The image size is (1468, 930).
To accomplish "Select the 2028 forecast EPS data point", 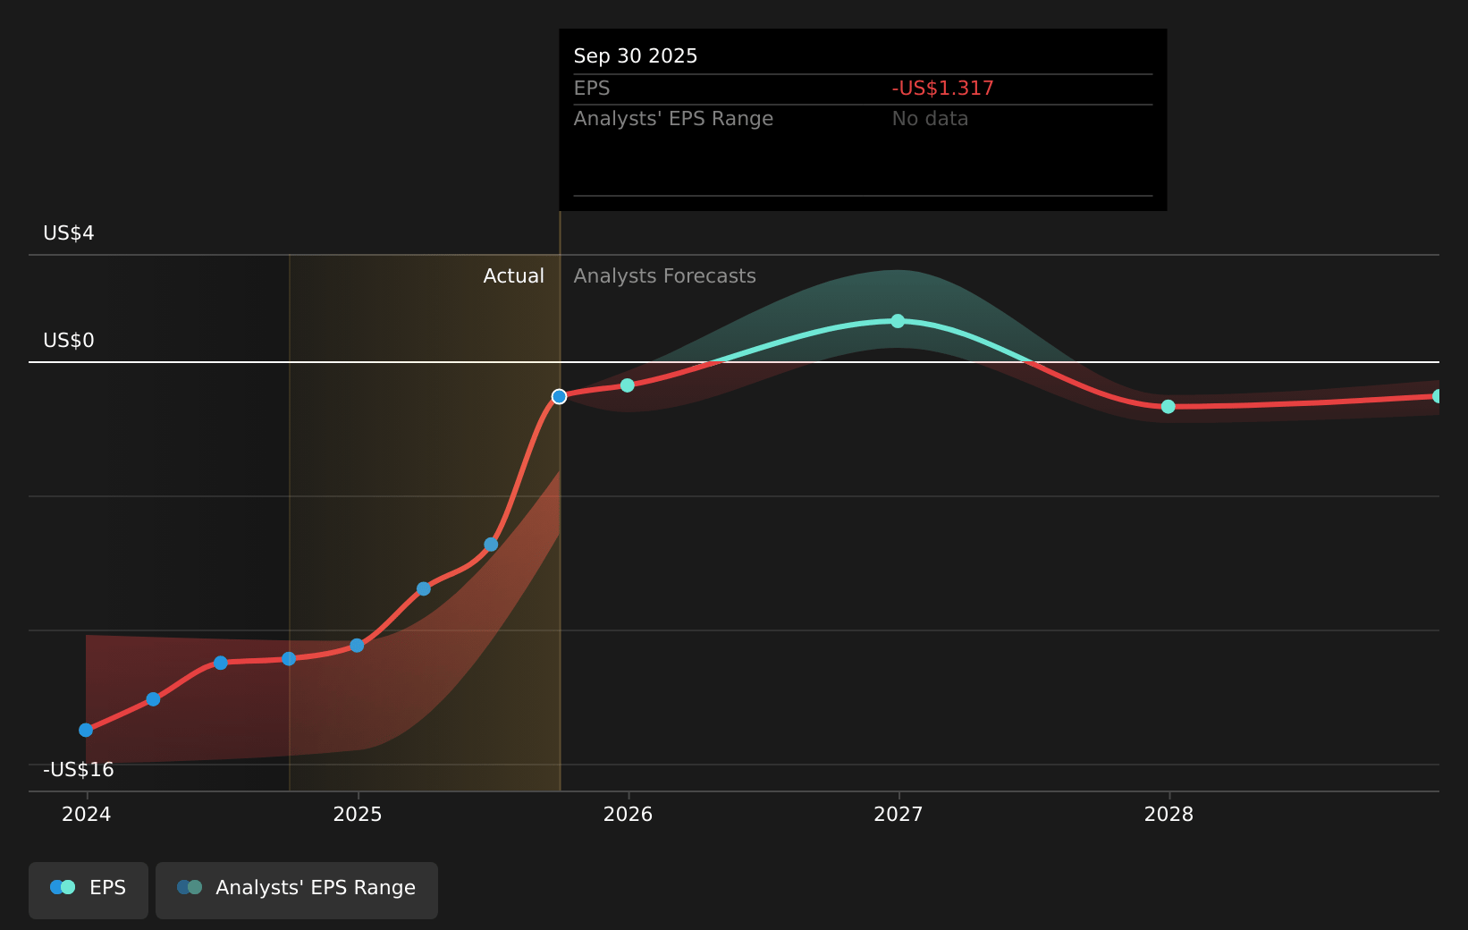I will point(1168,407).
